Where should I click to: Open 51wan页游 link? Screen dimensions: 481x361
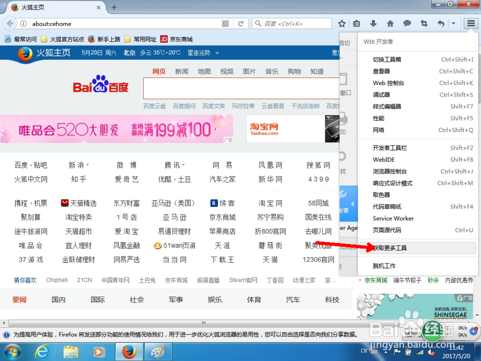(175, 245)
